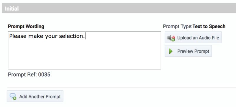Screen dimensions: 236x107
Task: Click the Text to Speech prompt type value
Action: (209, 27)
